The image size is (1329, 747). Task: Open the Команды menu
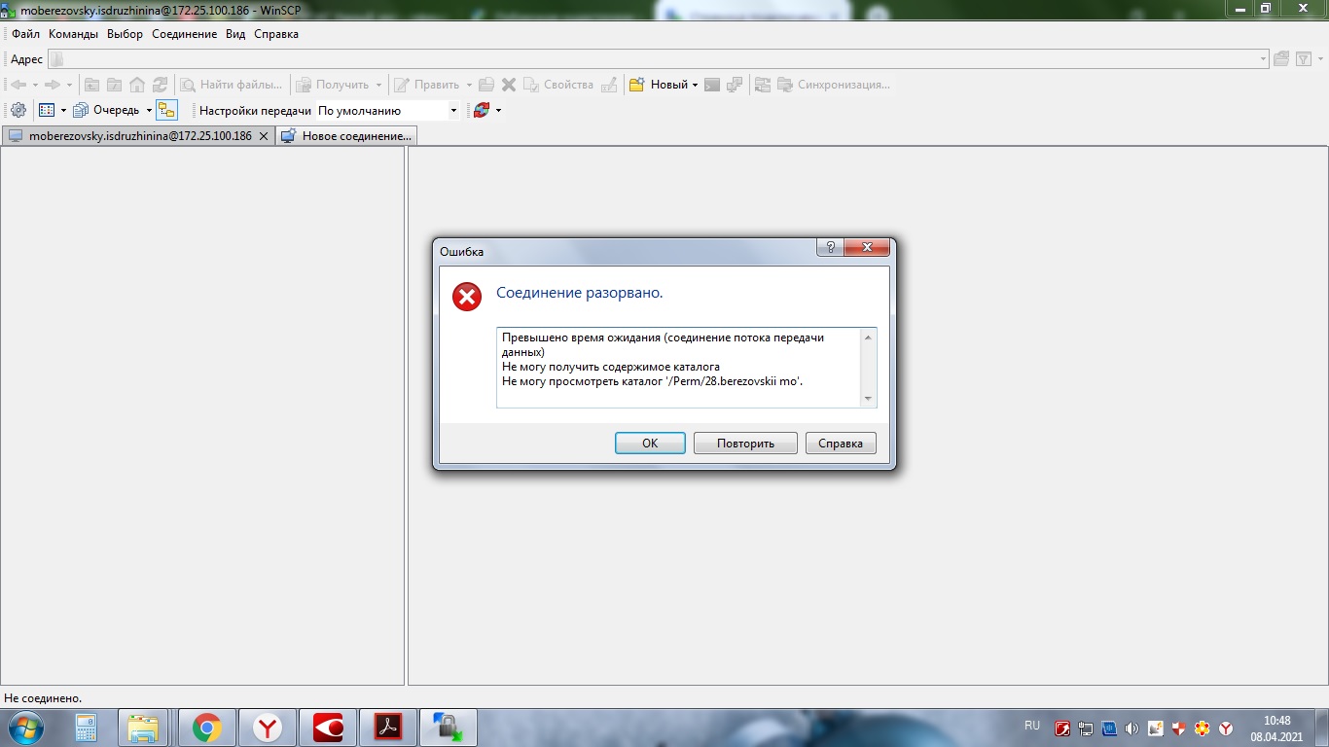[x=73, y=34]
